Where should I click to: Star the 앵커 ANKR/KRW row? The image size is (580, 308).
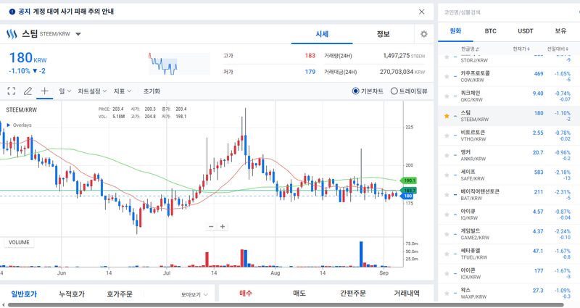click(447, 155)
